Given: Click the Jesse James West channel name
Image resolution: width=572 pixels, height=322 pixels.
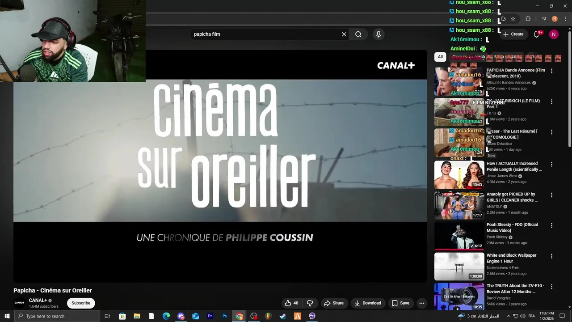Looking at the screenshot, I should (501, 176).
